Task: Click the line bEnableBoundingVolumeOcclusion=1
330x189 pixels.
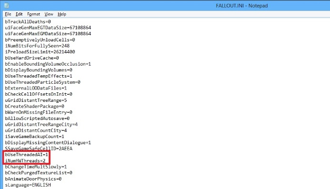Action: tap(48, 64)
